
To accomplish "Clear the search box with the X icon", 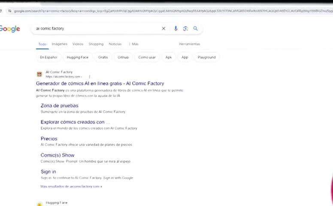I will point(163,28).
